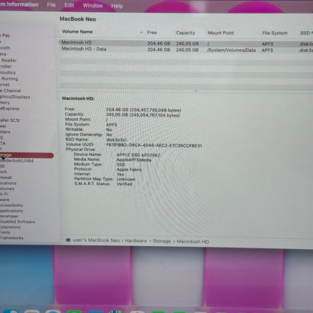Click Storage in the path bar

pyautogui.click(x=162, y=242)
